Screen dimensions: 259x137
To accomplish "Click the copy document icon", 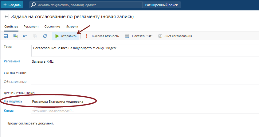I will pos(35,36).
